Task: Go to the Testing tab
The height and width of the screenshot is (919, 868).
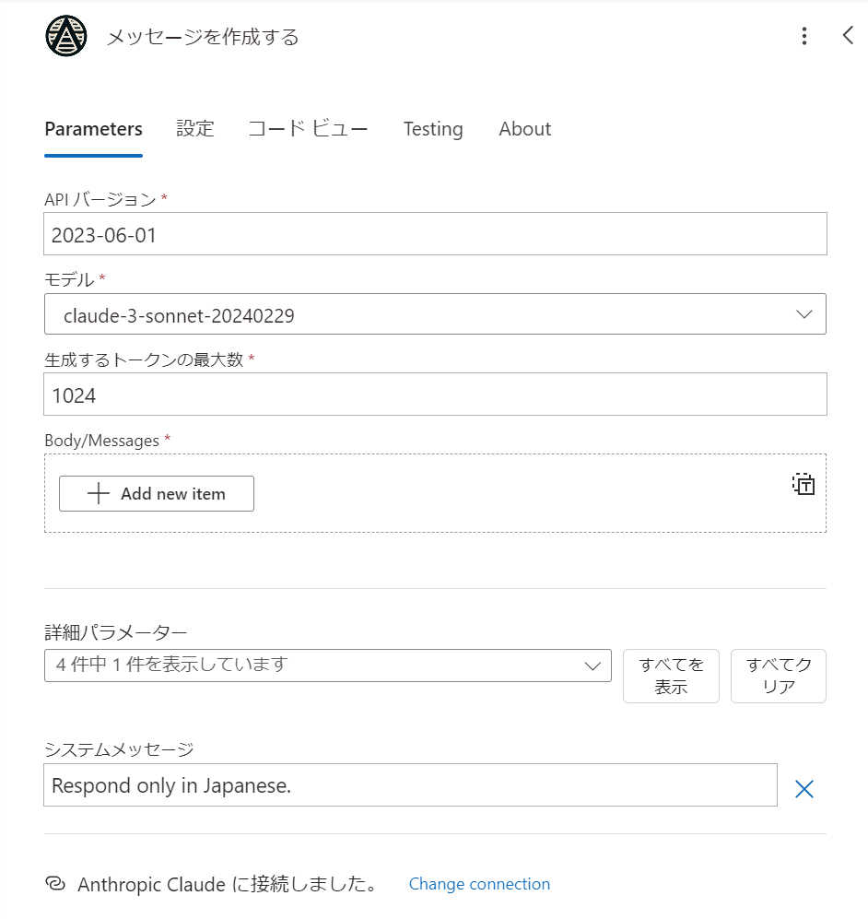Action: point(433,129)
